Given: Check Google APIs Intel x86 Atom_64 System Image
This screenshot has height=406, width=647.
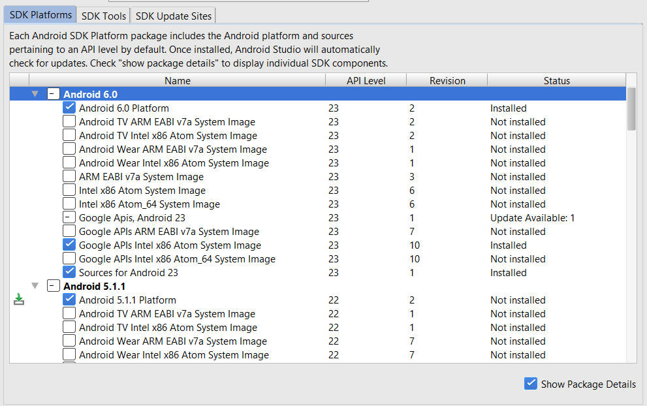Looking at the screenshot, I should pyautogui.click(x=69, y=258).
